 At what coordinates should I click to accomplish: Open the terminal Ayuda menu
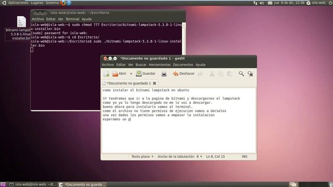(x=87, y=19)
